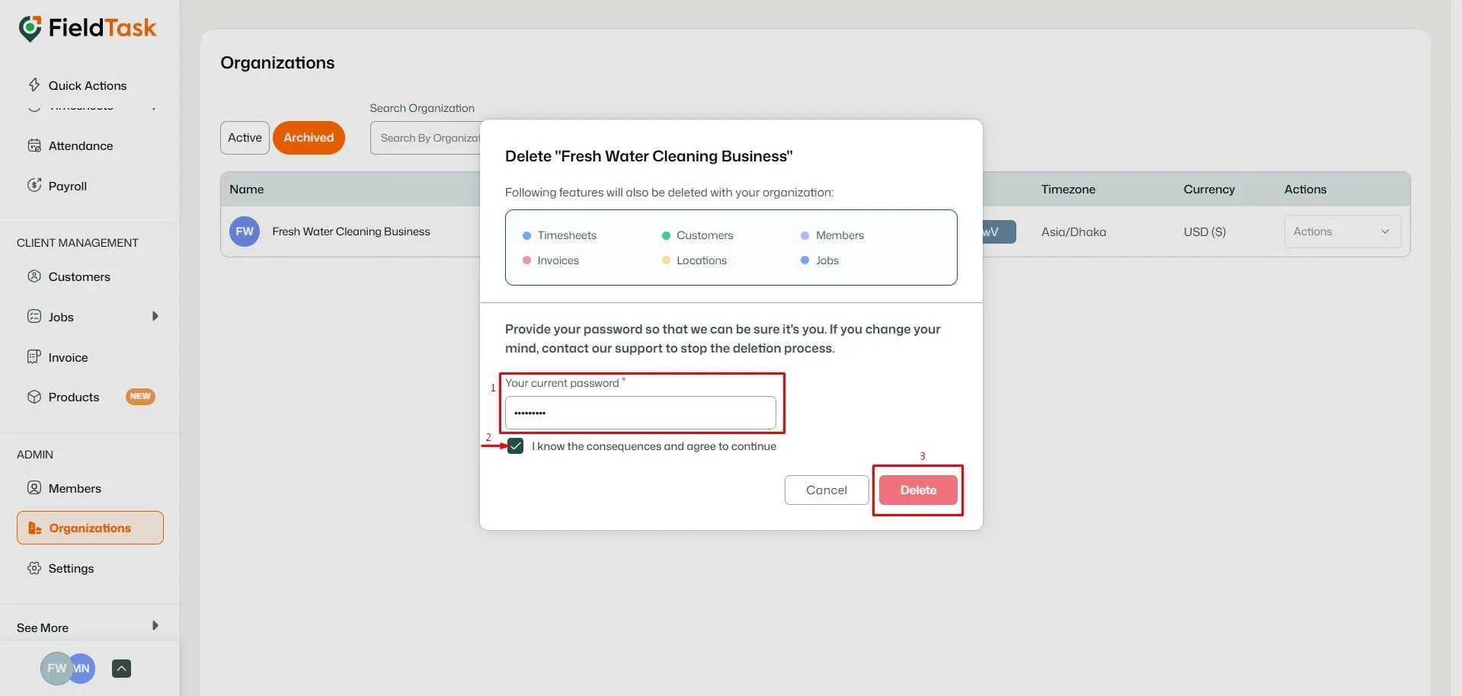Click the Currency column header
The height and width of the screenshot is (696, 1462).
(x=1209, y=189)
